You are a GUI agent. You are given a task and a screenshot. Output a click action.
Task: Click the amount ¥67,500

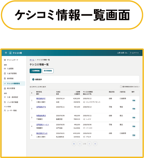click(77, 107)
